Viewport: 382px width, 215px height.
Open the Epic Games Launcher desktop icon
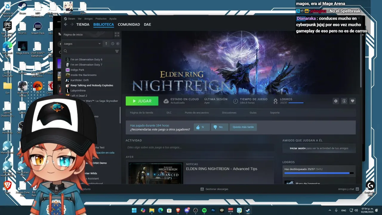(x=7, y=29)
